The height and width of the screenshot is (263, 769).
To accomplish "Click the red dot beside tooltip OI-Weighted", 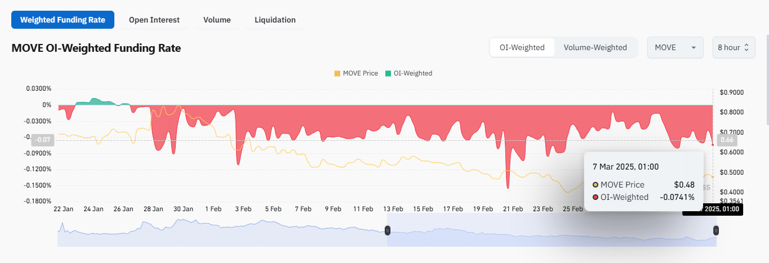I will tap(595, 197).
